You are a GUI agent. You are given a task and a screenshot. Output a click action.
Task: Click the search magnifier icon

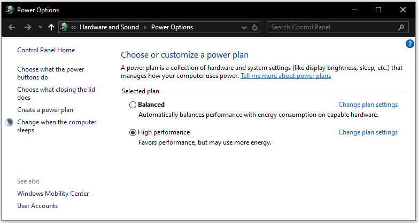pos(401,27)
